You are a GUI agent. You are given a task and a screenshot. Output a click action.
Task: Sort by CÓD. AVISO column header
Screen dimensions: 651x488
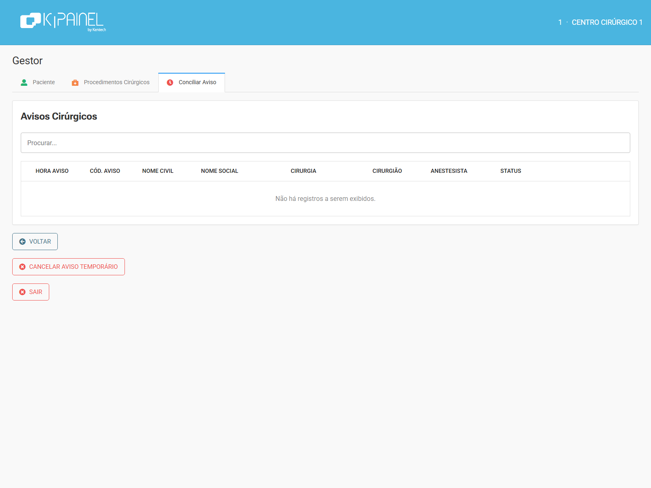[105, 171]
